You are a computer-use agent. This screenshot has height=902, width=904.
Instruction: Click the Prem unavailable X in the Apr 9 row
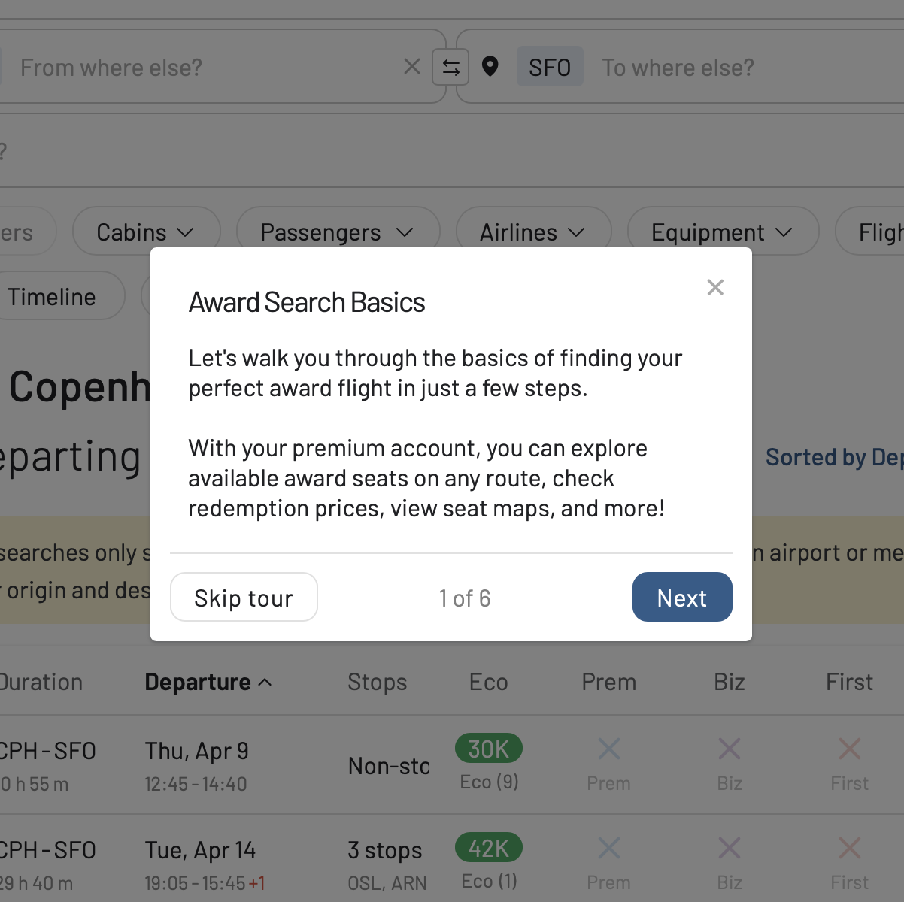coord(609,749)
